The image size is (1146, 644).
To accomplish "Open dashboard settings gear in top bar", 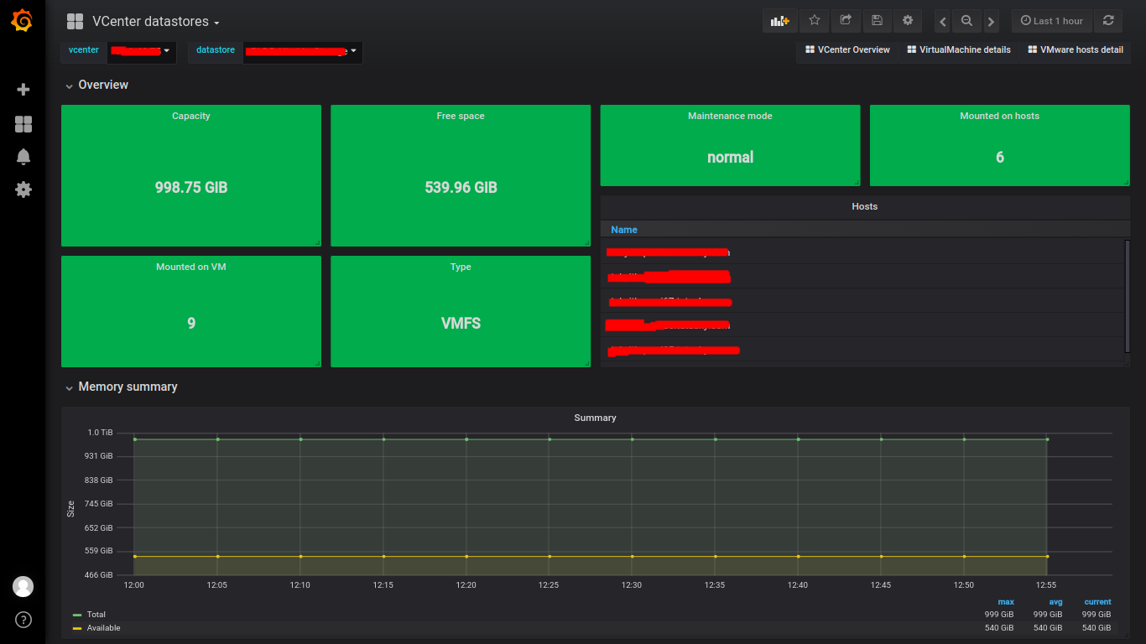I will pyautogui.click(x=908, y=21).
